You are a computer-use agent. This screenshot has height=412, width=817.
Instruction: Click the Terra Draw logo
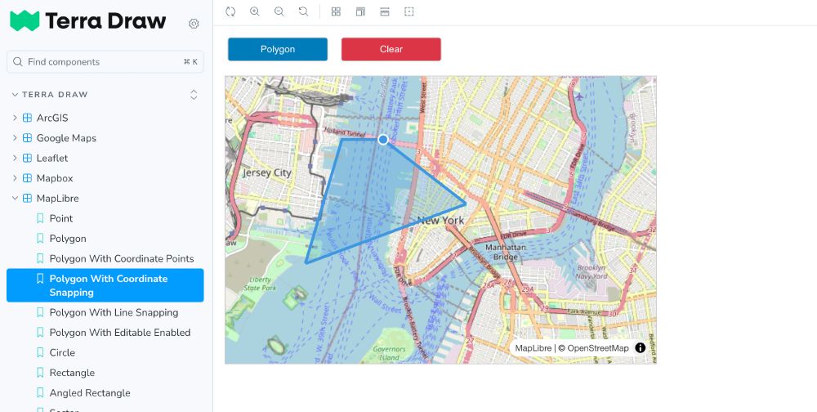coord(87,21)
